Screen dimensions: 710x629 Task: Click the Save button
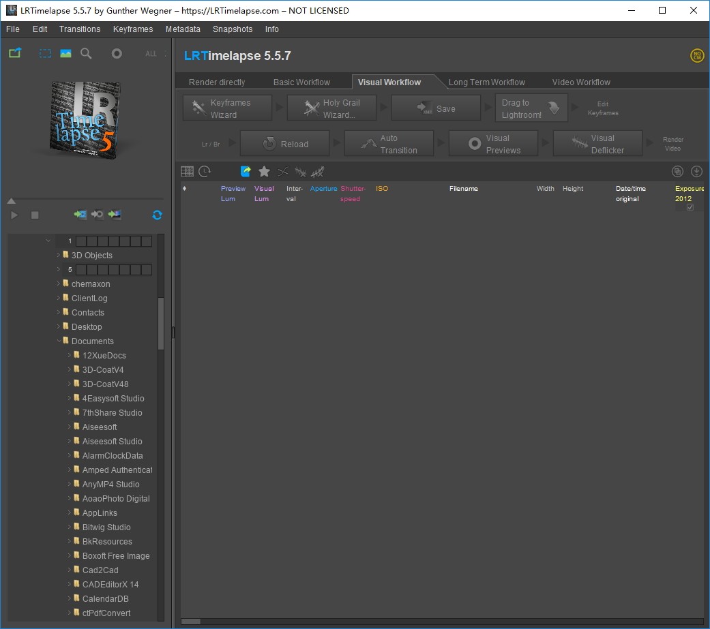click(436, 108)
